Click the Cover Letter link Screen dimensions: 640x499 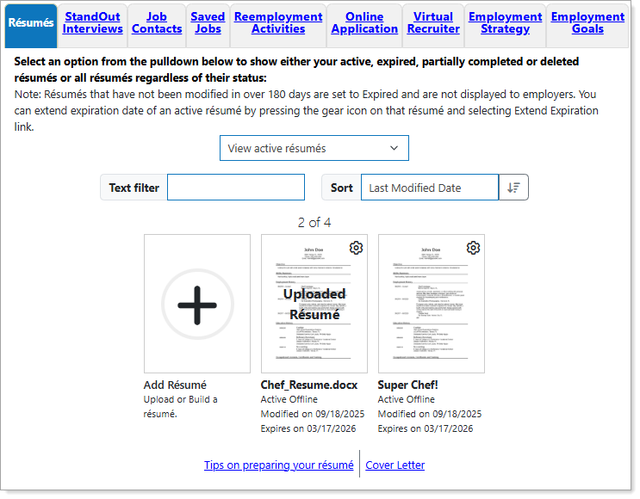click(395, 465)
